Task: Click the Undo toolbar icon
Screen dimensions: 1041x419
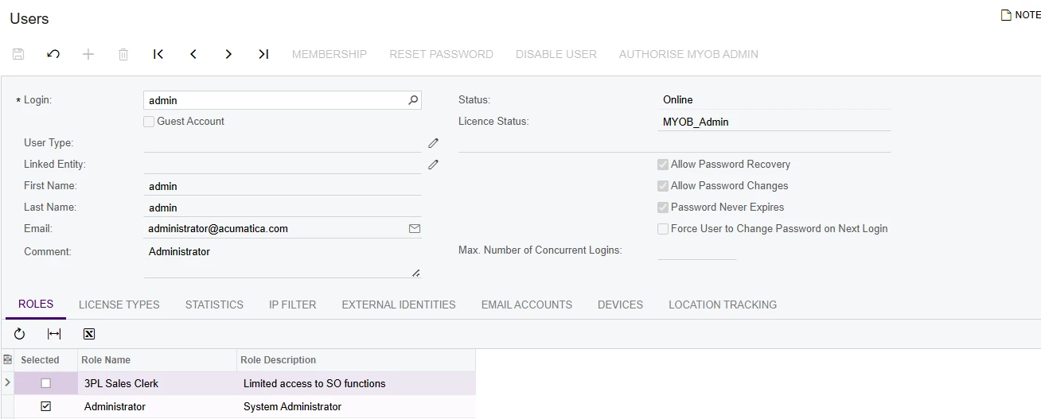Action: click(53, 54)
